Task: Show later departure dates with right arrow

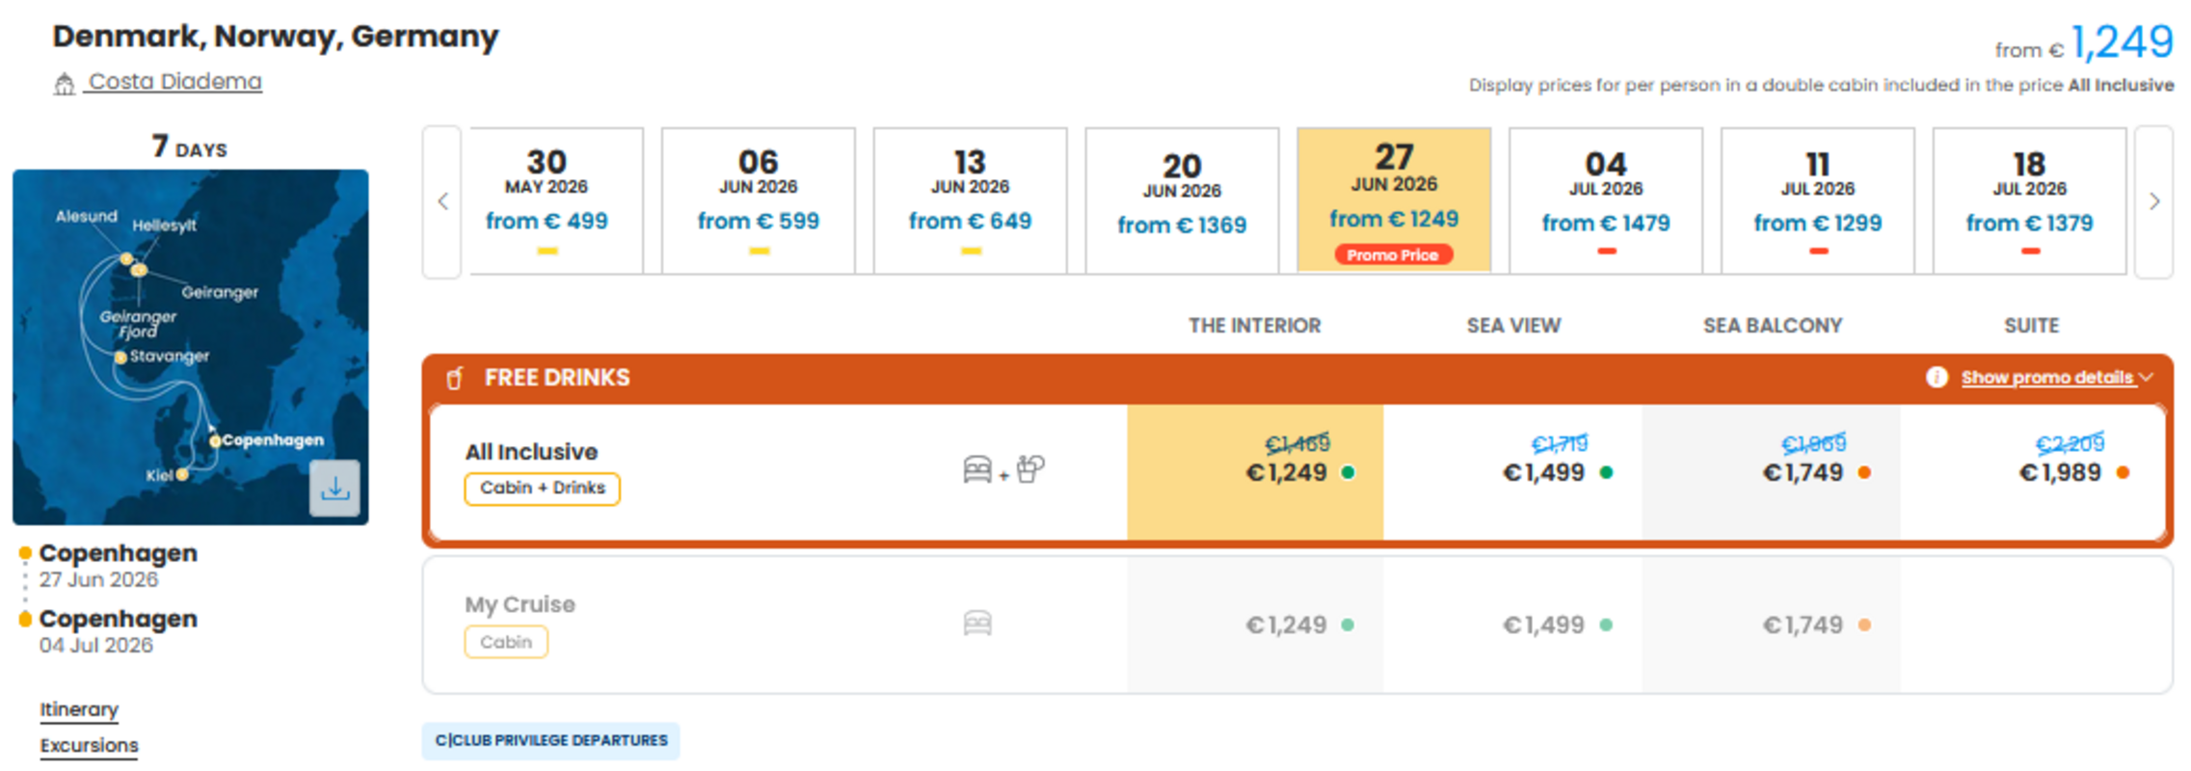Action: 2154,201
